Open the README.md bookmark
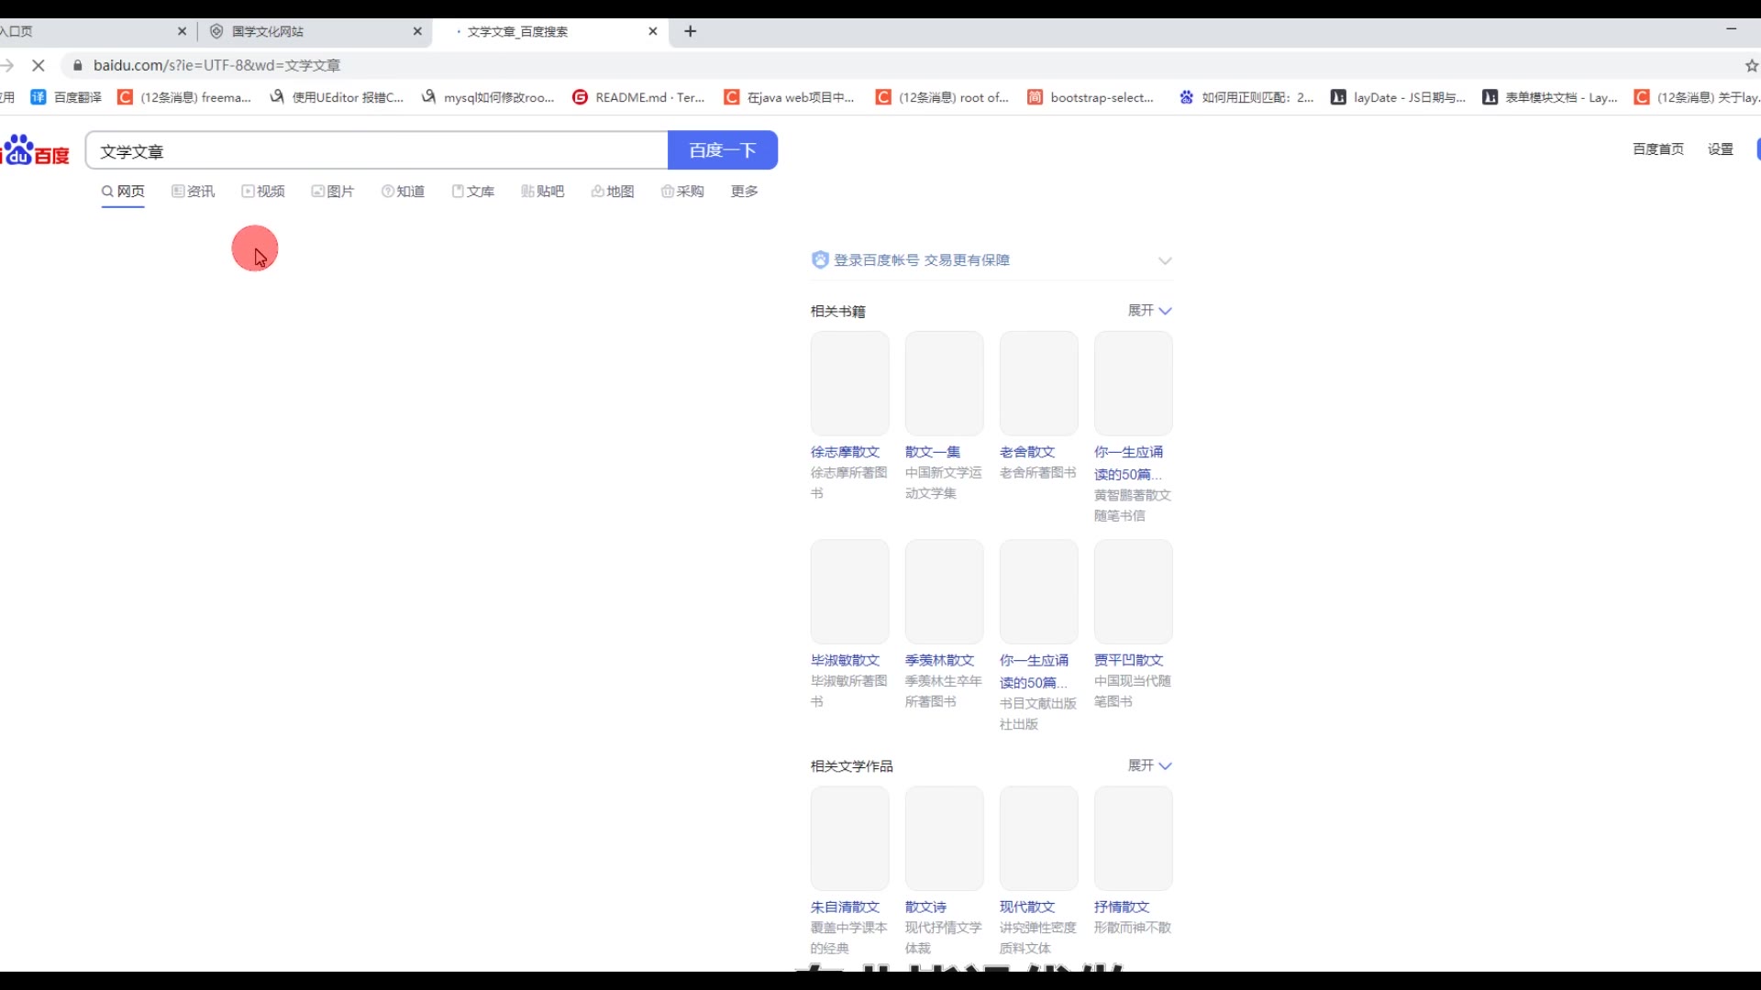This screenshot has width=1761, height=990. click(x=638, y=97)
